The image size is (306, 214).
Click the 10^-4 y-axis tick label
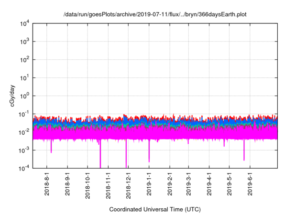click(x=24, y=168)
